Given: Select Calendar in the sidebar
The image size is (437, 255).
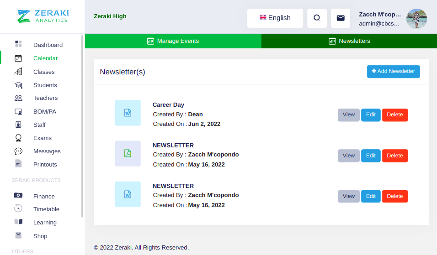Looking at the screenshot, I should click(x=45, y=58).
